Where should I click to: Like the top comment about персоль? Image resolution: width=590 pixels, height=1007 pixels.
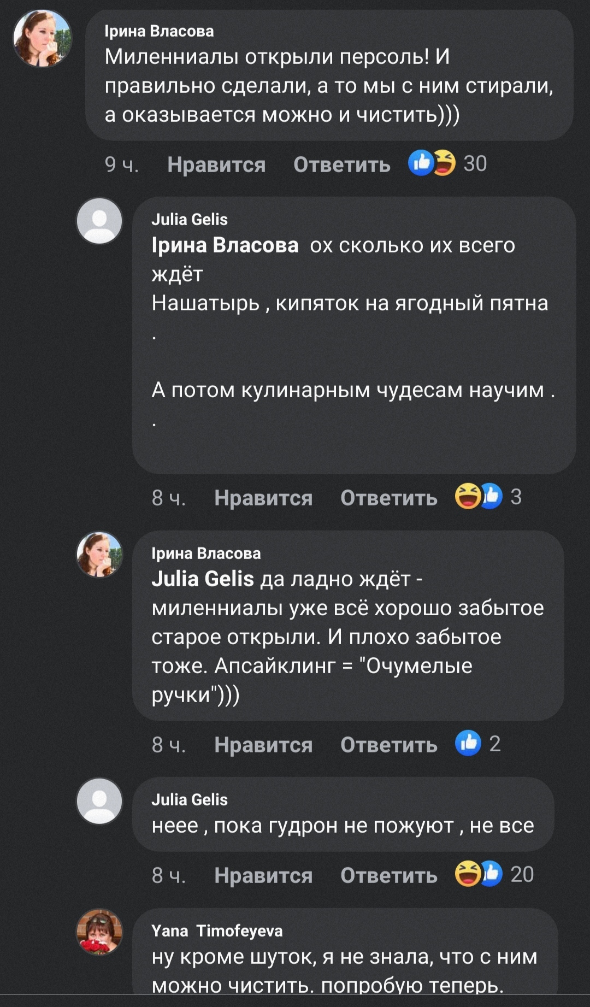pos(216,164)
